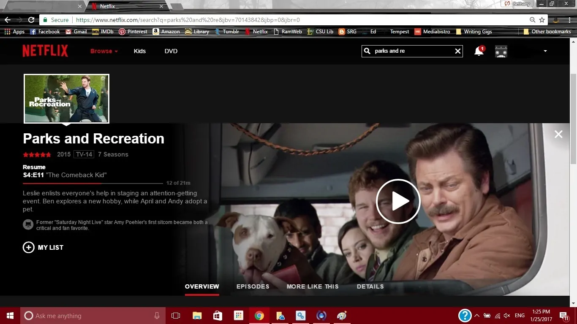Screen dimensions: 577x324
Task: Click the Cortana microphone icon
Action: [157, 316]
